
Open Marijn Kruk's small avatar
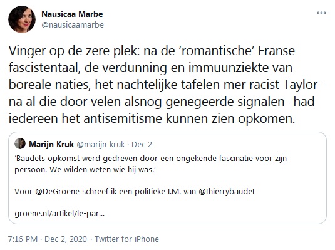[x=20, y=143]
